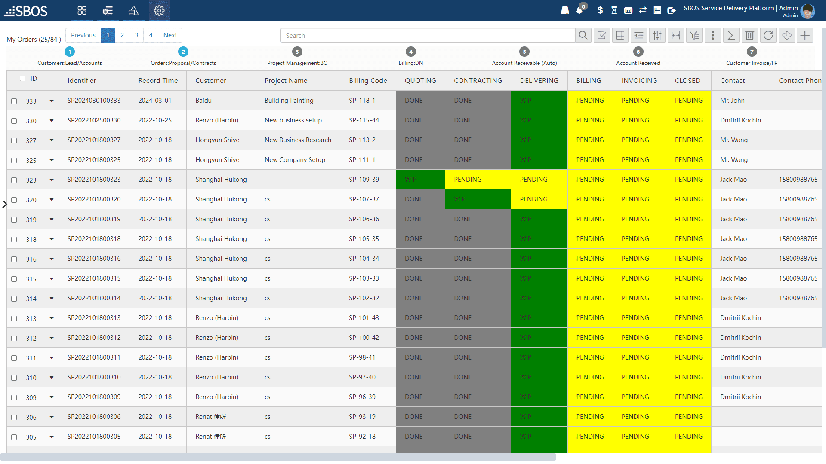Image resolution: width=826 pixels, height=464 pixels.
Task: Click the refresh icon to reload orders
Action: (768, 35)
